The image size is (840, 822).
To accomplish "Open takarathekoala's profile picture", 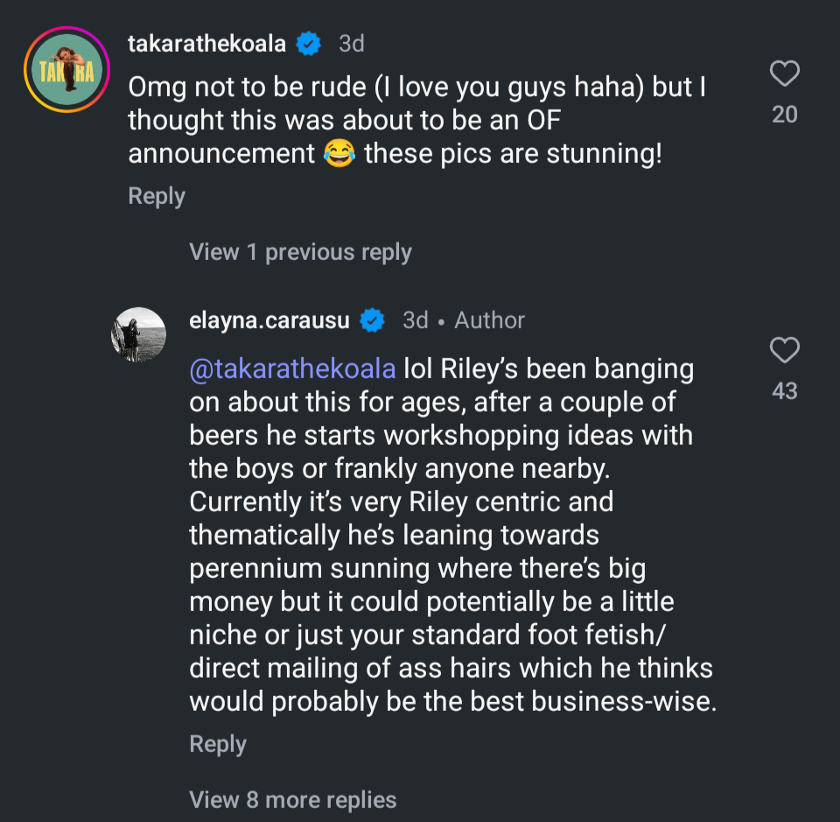I will [64, 70].
